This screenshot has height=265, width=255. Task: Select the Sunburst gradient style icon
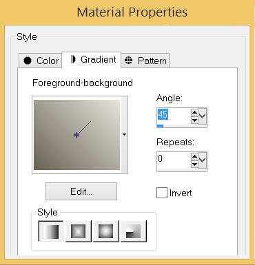point(106,231)
